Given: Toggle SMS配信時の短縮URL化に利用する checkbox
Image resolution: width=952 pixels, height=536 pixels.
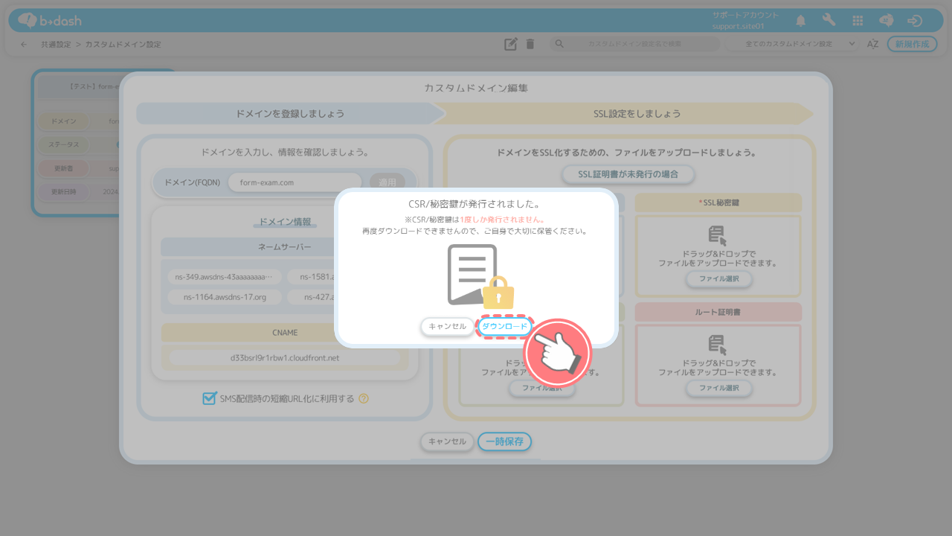Looking at the screenshot, I should tap(210, 398).
